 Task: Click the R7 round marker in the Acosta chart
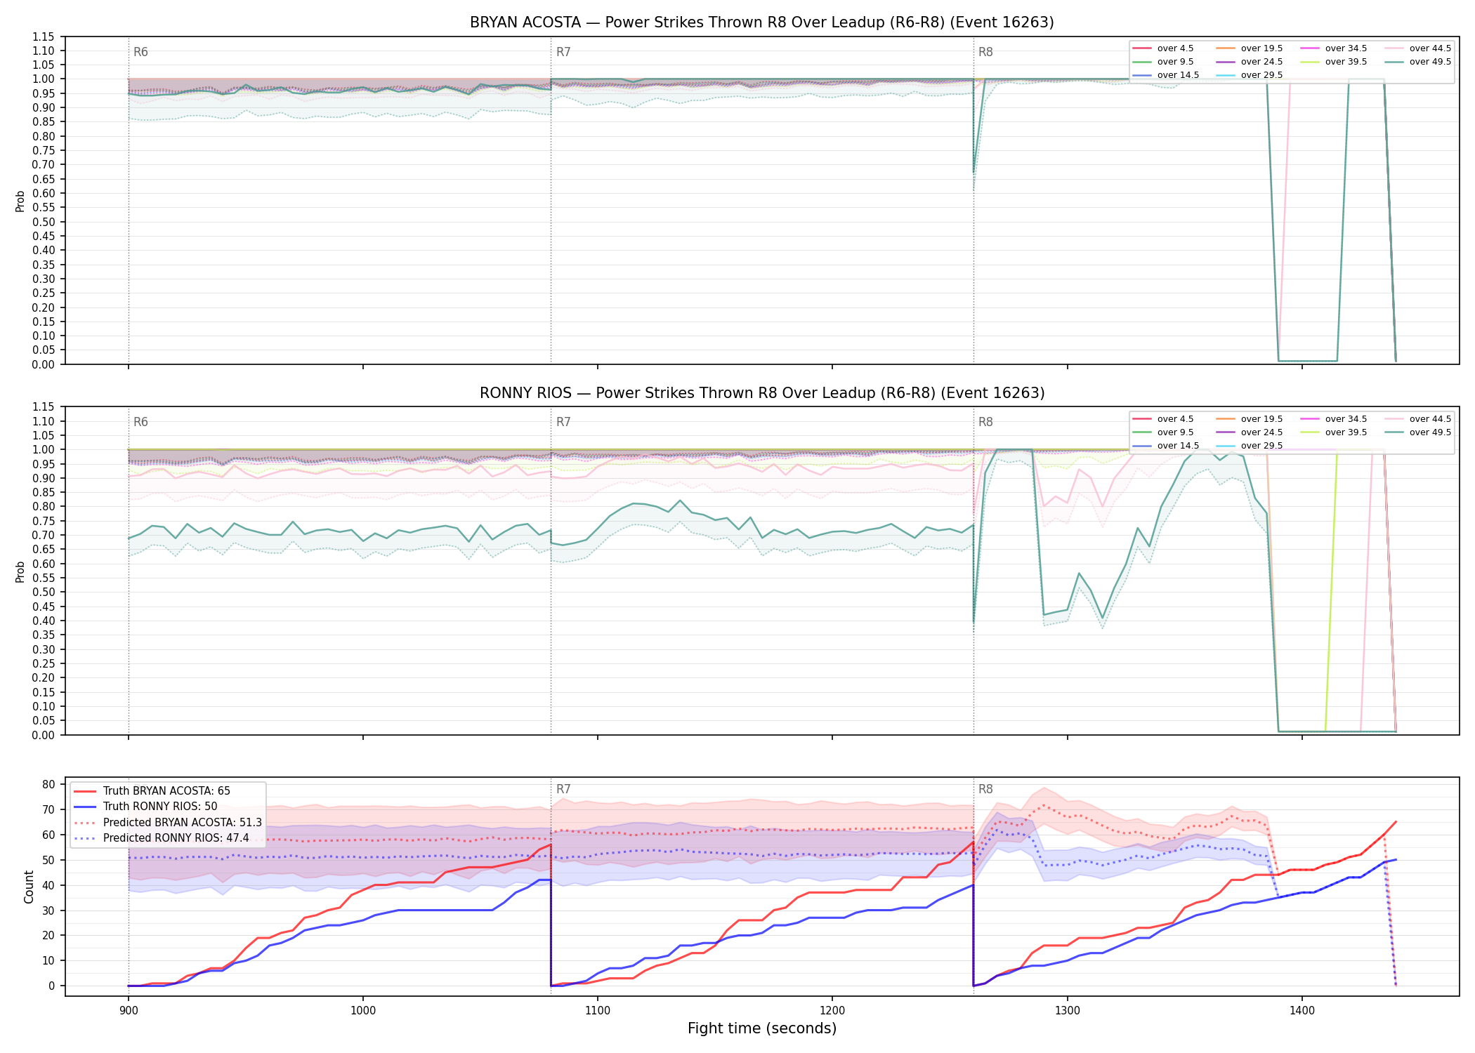(x=563, y=52)
